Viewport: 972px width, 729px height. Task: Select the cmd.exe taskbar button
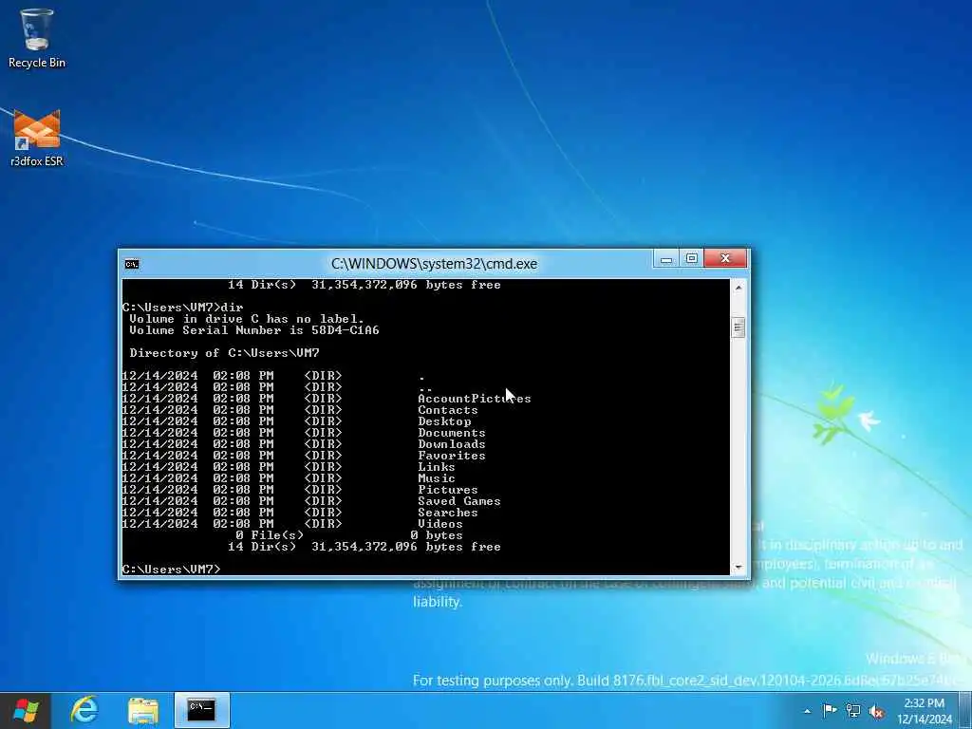point(202,710)
